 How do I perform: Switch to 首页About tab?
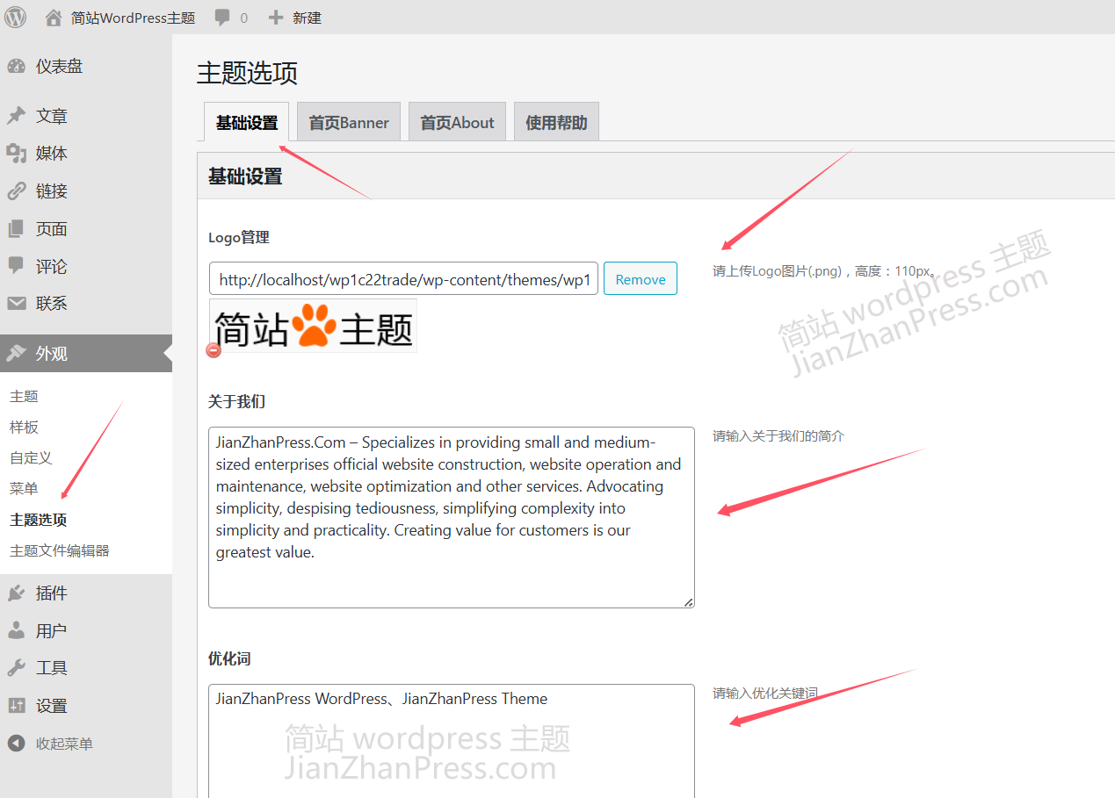coord(457,123)
